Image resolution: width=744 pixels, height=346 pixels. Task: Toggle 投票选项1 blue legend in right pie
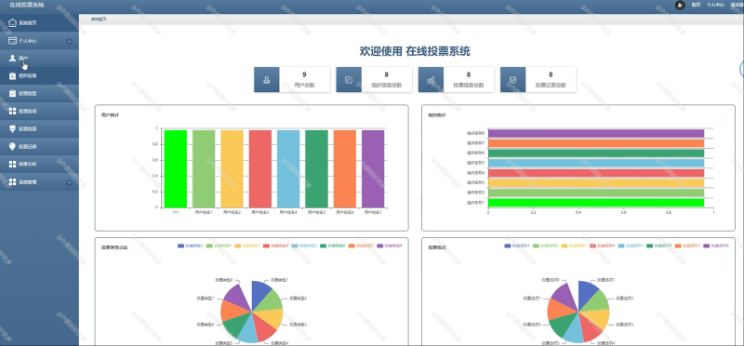point(517,246)
